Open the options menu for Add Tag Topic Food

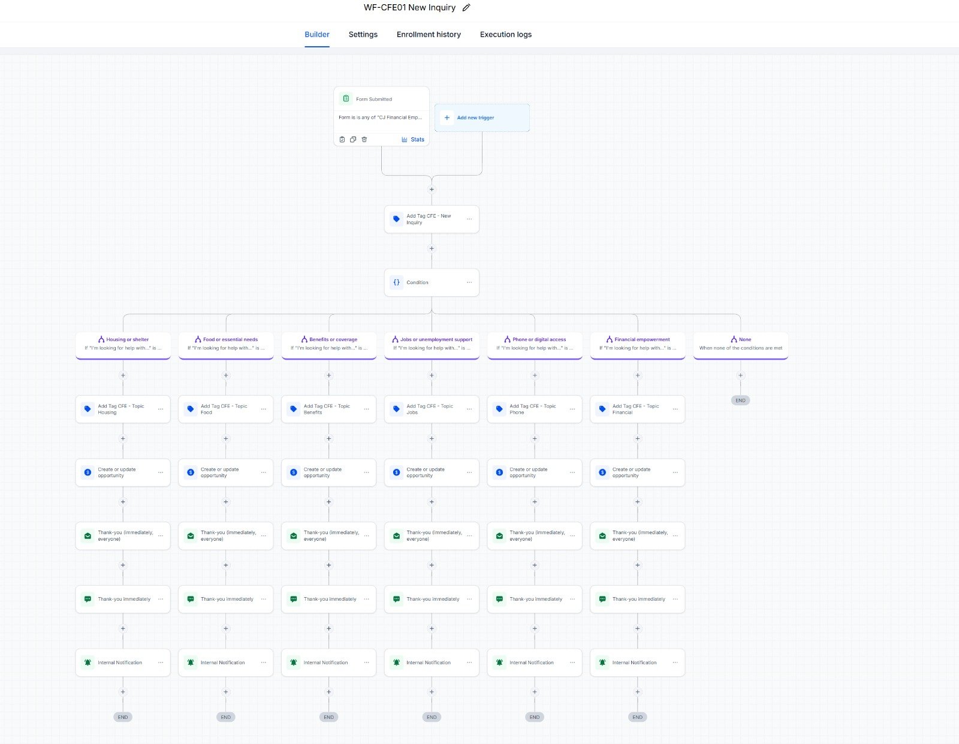click(x=264, y=409)
